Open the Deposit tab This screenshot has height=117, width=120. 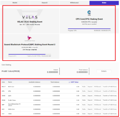44,3
